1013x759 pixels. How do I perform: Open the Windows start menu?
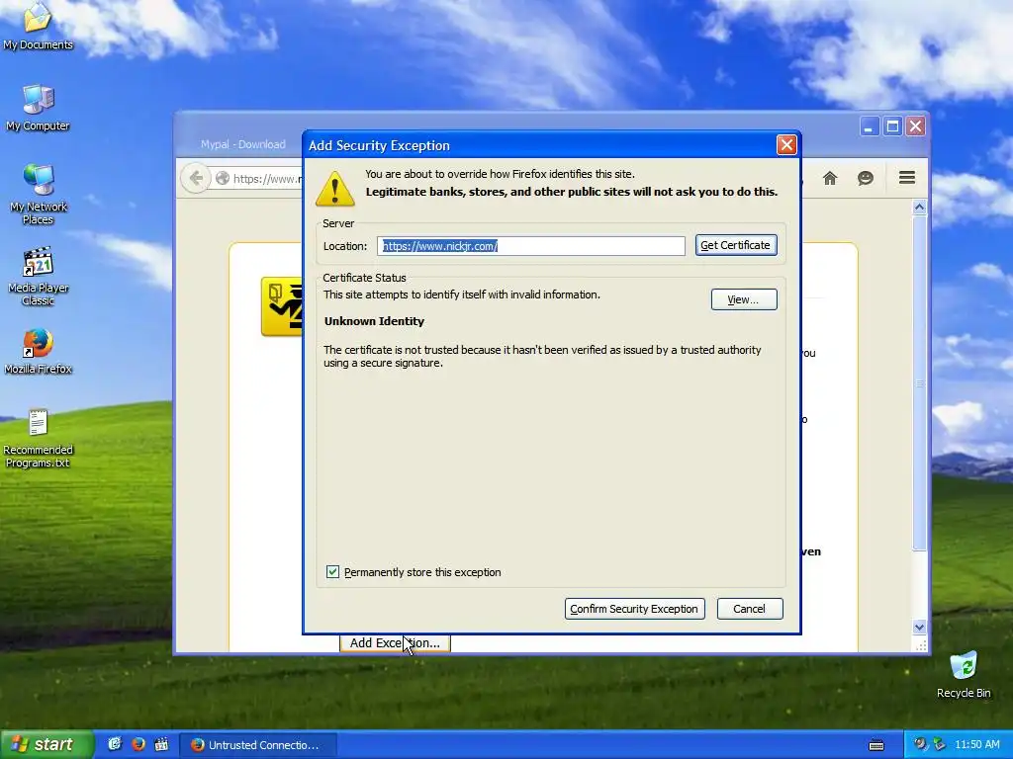tap(46, 745)
